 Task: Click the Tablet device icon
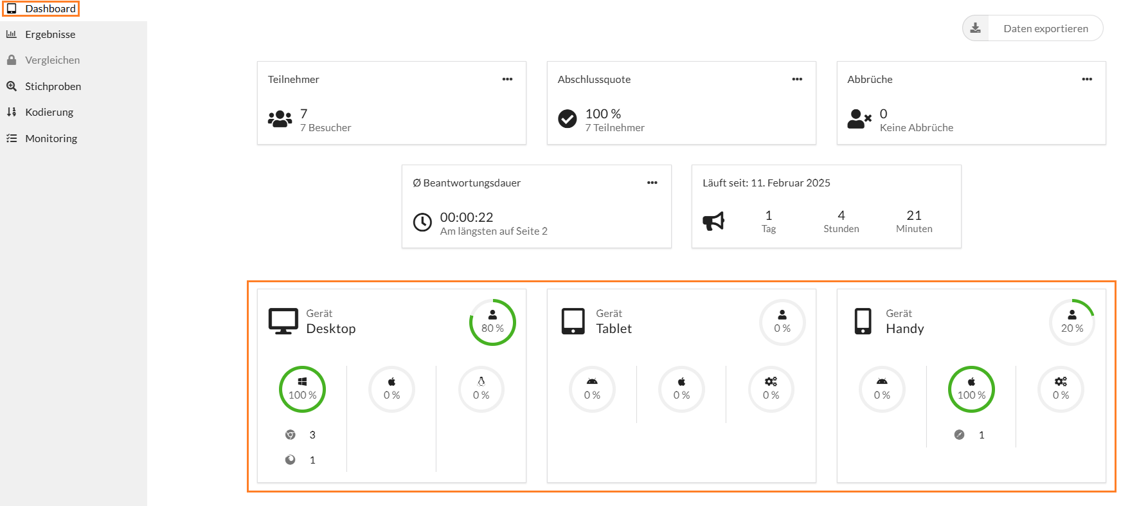pos(573,321)
